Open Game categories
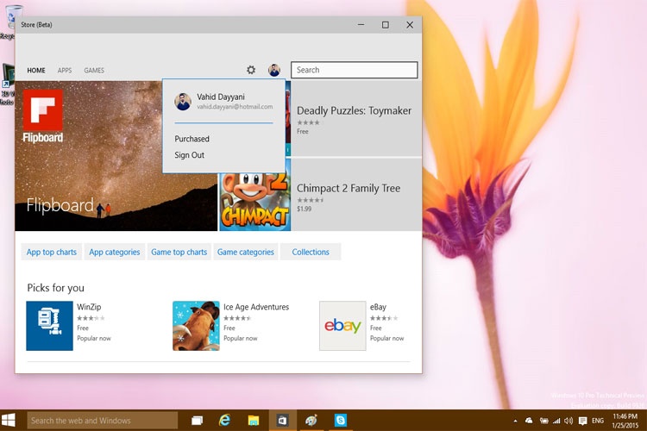Viewport: 647px width, 431px height. 246,252
